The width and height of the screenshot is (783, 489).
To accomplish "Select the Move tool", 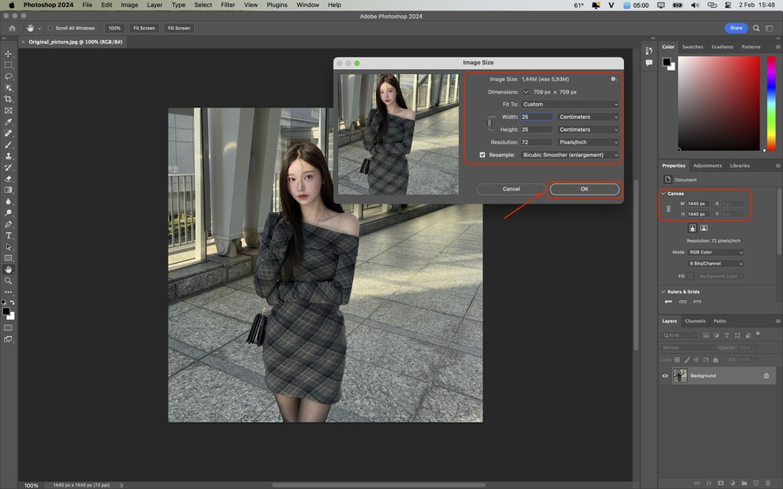I will pyautogui.click(x=9, y=53).
